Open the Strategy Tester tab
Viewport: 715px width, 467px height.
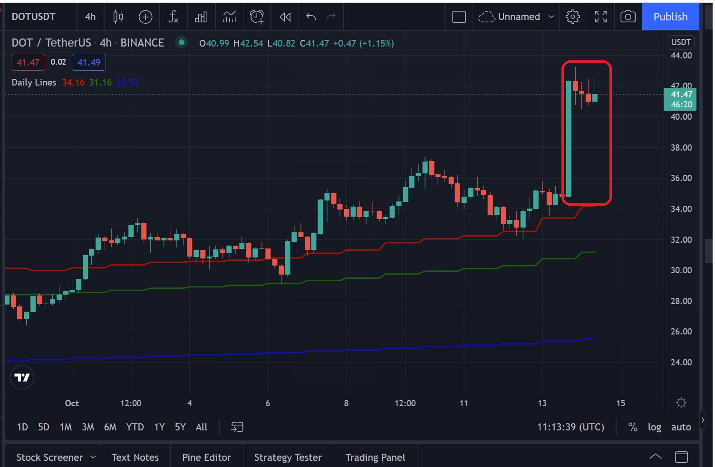click(x=288, y=457)
